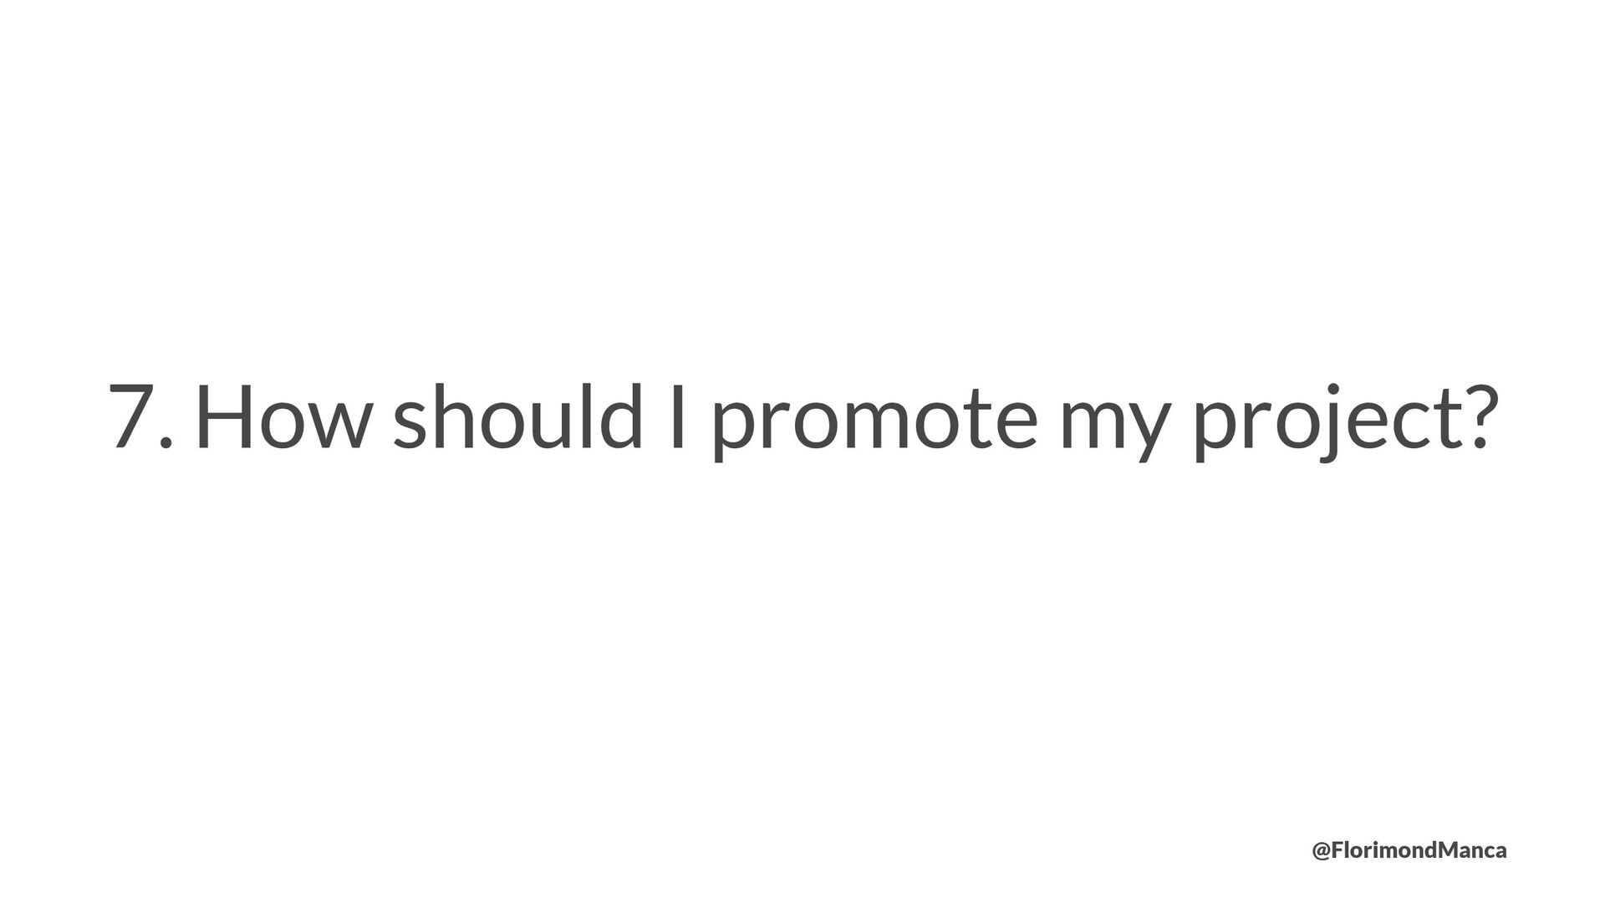1605x903 pixels.
Task: Click the digit "7" at the title start
Action: pos(132,417)
